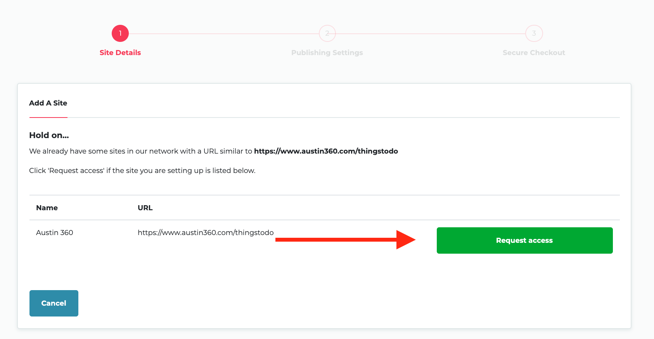Click the URL column header

145,208
